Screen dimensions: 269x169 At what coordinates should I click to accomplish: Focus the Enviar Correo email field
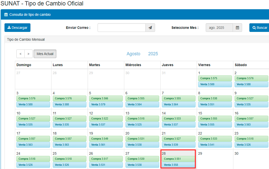click(121, 27)
